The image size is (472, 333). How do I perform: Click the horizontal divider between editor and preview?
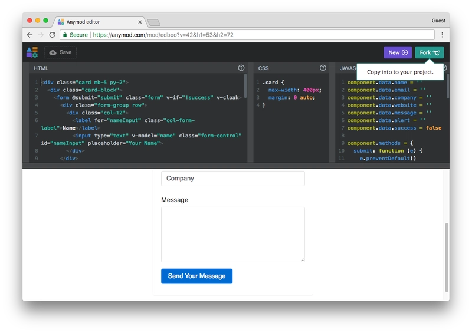tap(236, 166)
